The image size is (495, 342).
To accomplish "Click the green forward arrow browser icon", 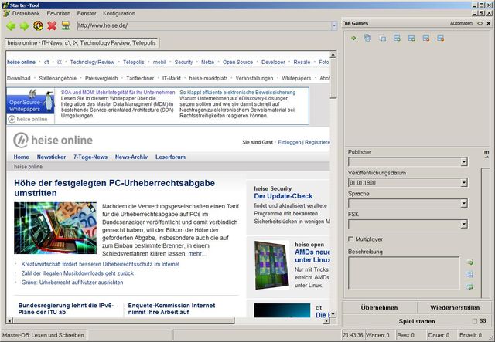I will 24,25.
